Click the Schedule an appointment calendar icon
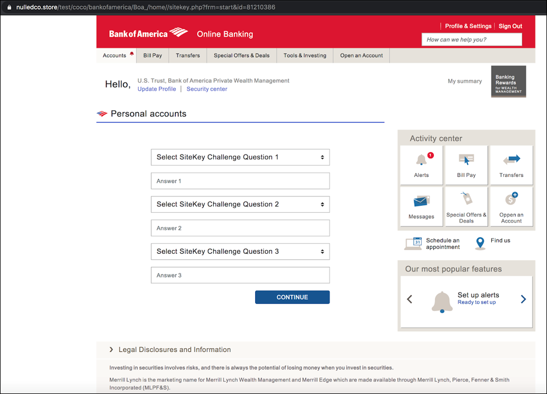This screenshot has width=547, height=394. point(413,243)
